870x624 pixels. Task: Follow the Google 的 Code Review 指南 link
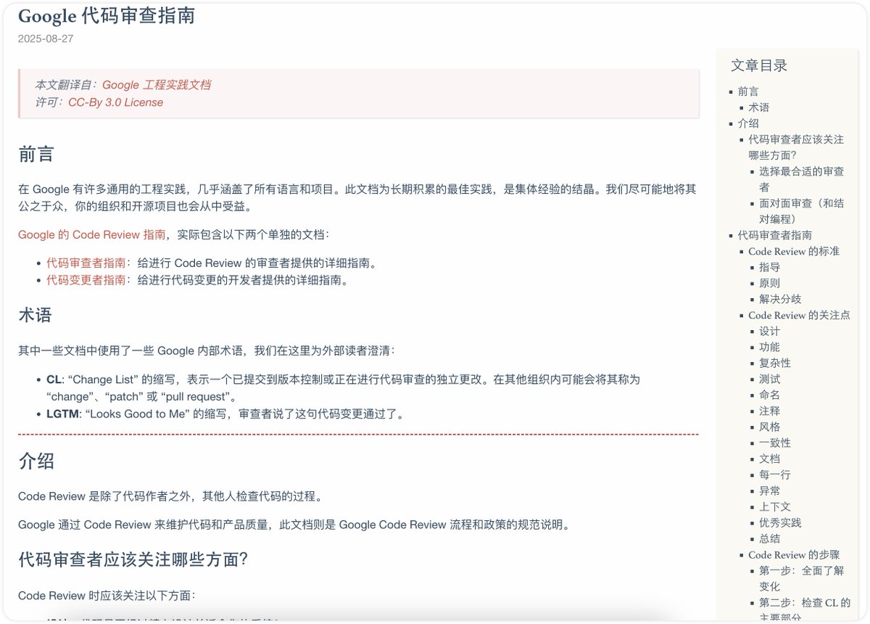pos(92,234)
